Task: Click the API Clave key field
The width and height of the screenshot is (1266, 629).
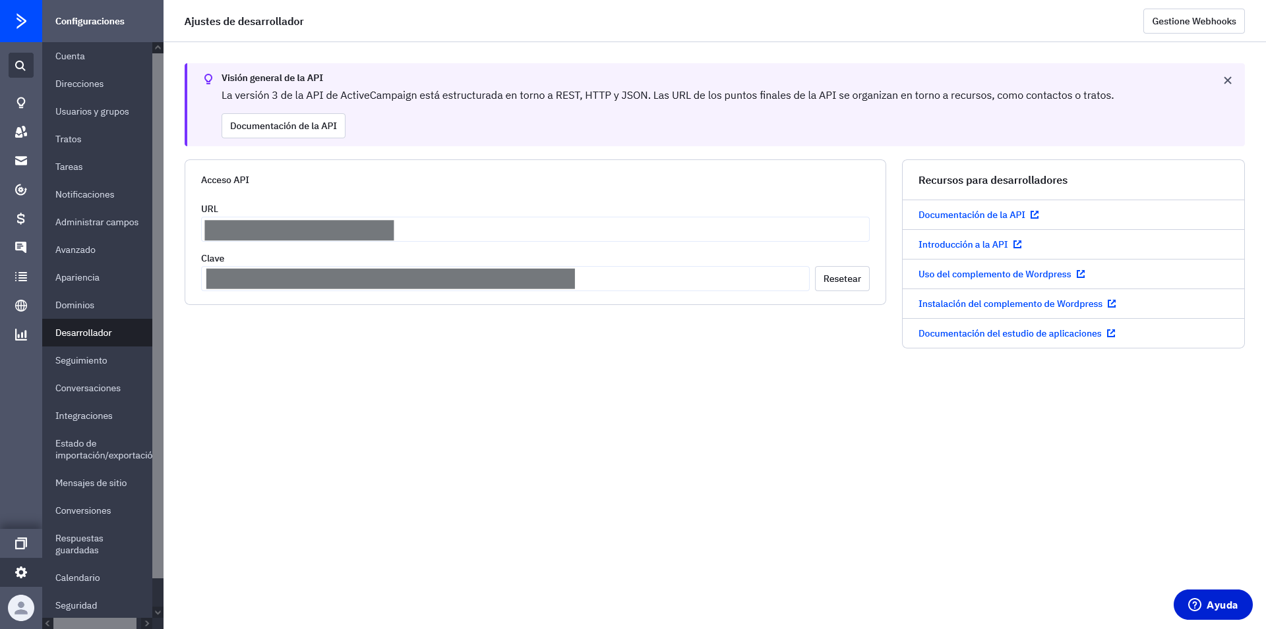Action: pyautogui.click(x=505, y=279)
